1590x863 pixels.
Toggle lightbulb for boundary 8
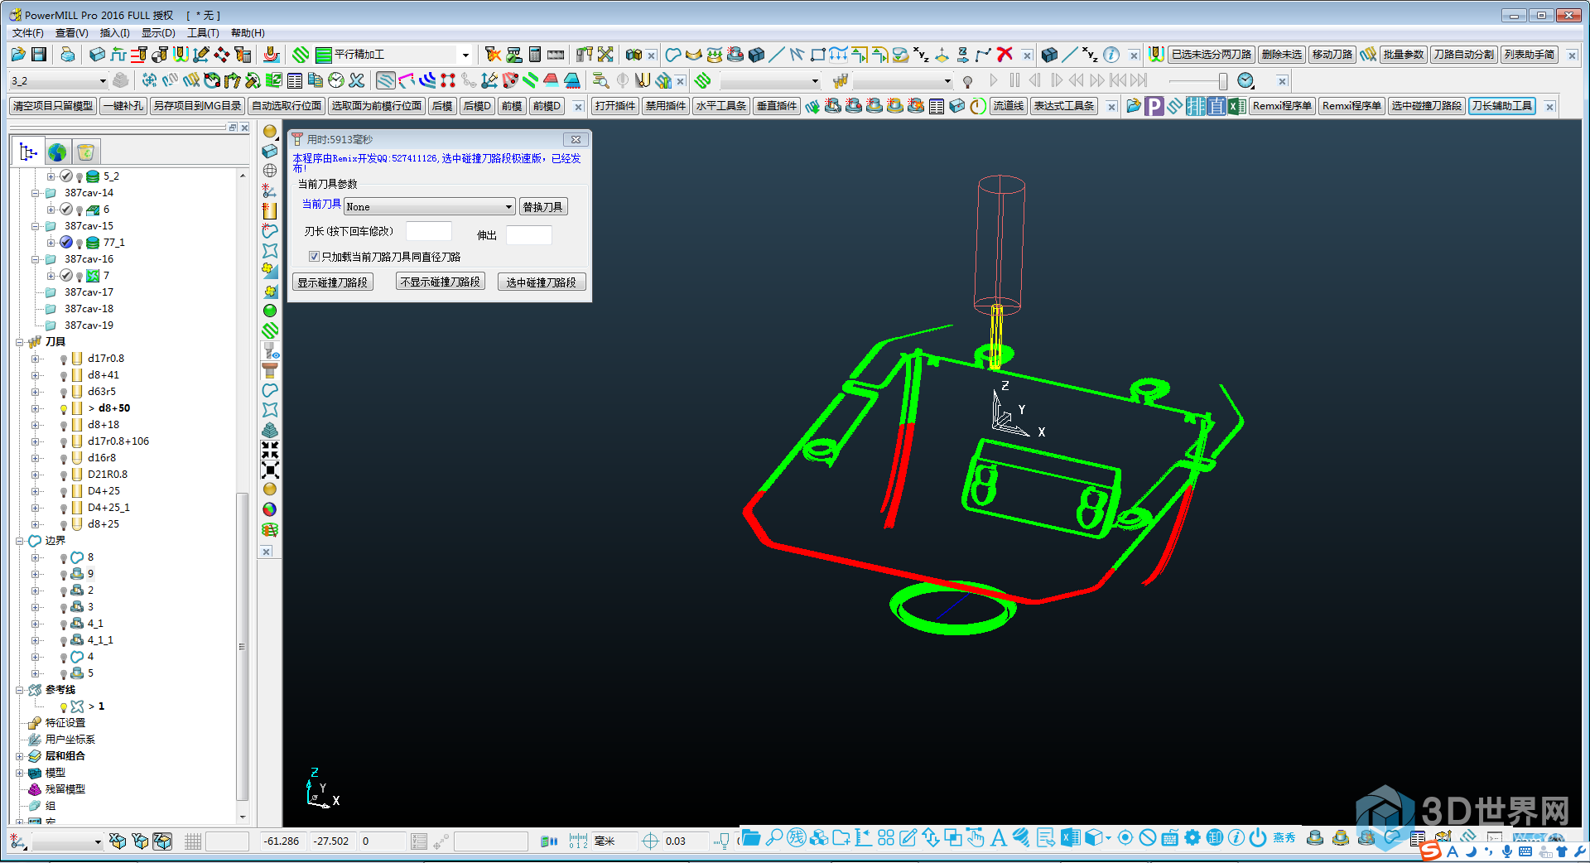64,558
